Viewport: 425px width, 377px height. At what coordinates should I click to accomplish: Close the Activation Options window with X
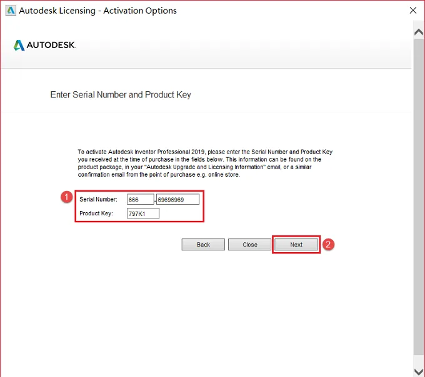point(412,11)
